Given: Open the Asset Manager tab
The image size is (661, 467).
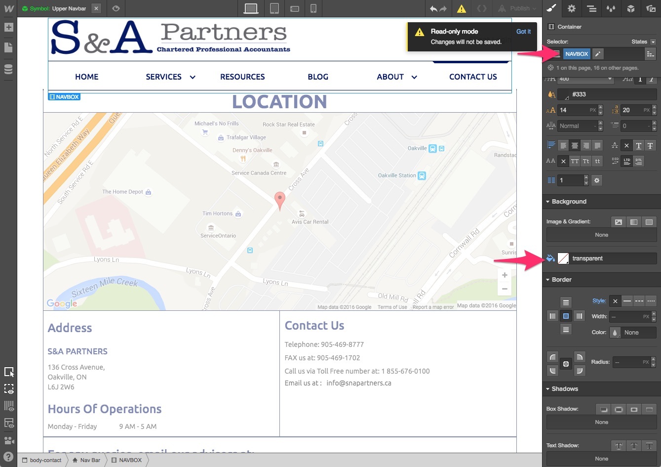Looking at the screenshot, I should [651, 8].
